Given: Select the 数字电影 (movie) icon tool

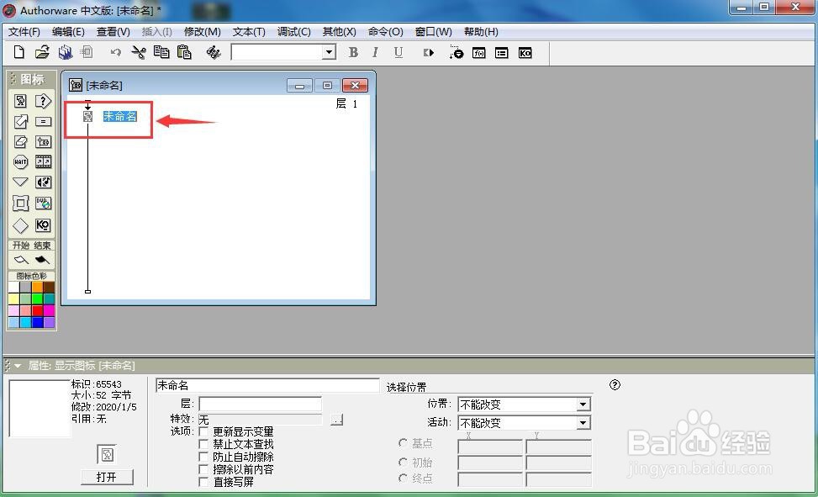Looking at the screenshot, I should point(44,161).
